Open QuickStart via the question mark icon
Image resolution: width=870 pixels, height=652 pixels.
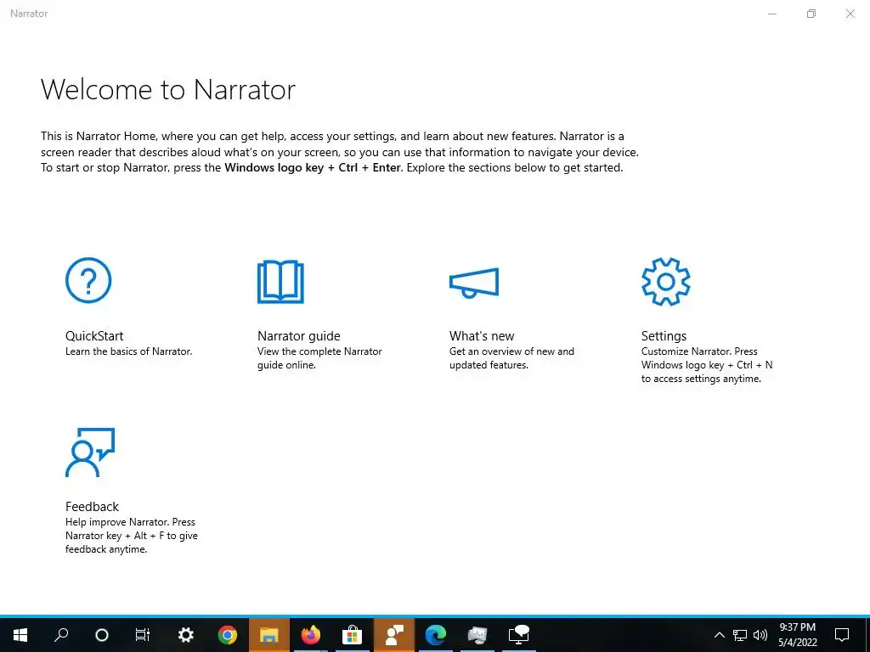click(x=88, y=280)
